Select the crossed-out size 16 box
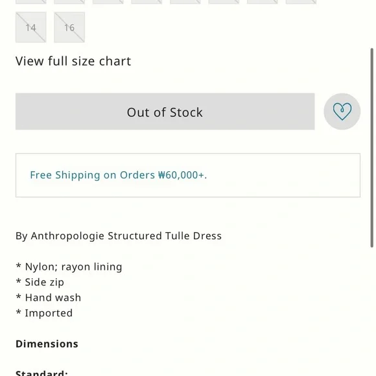The width and height of the screenshot is (376, 376). pos(69,27)
